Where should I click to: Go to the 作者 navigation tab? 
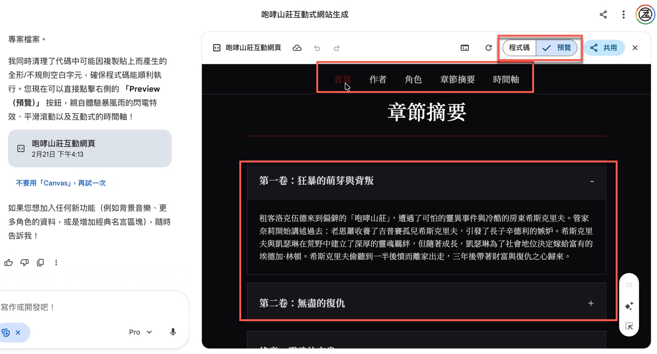[x=378, y=79]
